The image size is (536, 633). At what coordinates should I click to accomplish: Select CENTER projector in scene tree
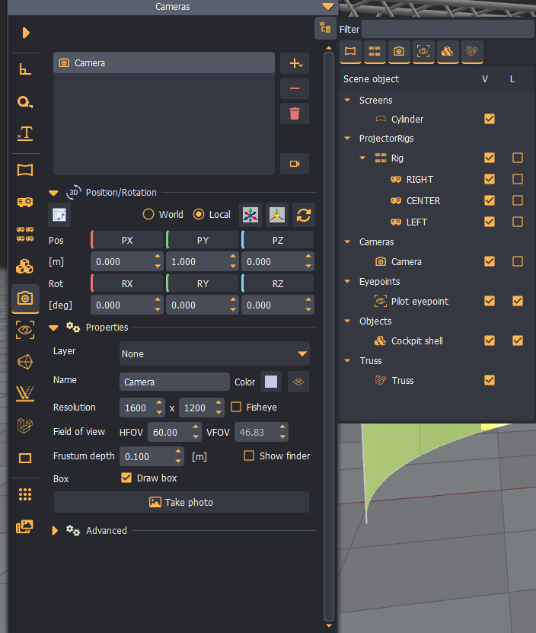click(x=423, y=200)
